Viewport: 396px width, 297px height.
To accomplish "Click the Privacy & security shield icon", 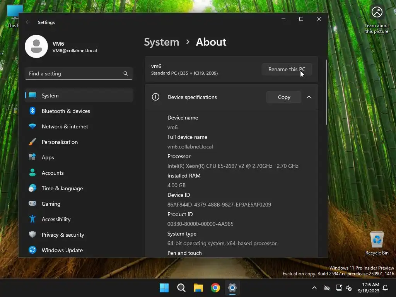I will pos(32,234).
